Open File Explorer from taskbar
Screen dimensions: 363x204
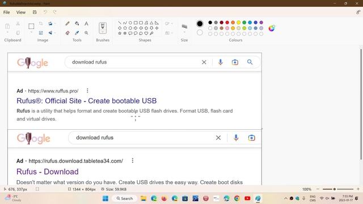coord(143,198)
